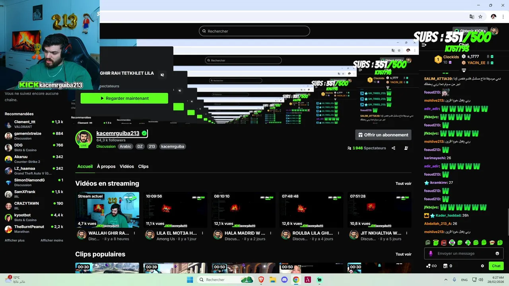This screenshot has width=509, height=286.
Task: Click the Windows taskbar Rechercher search box
Action: coord(226,280)
